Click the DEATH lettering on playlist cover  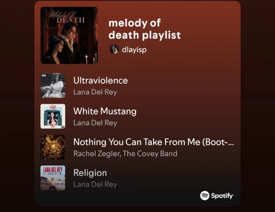pyautogui.click(x=71, y=20)
